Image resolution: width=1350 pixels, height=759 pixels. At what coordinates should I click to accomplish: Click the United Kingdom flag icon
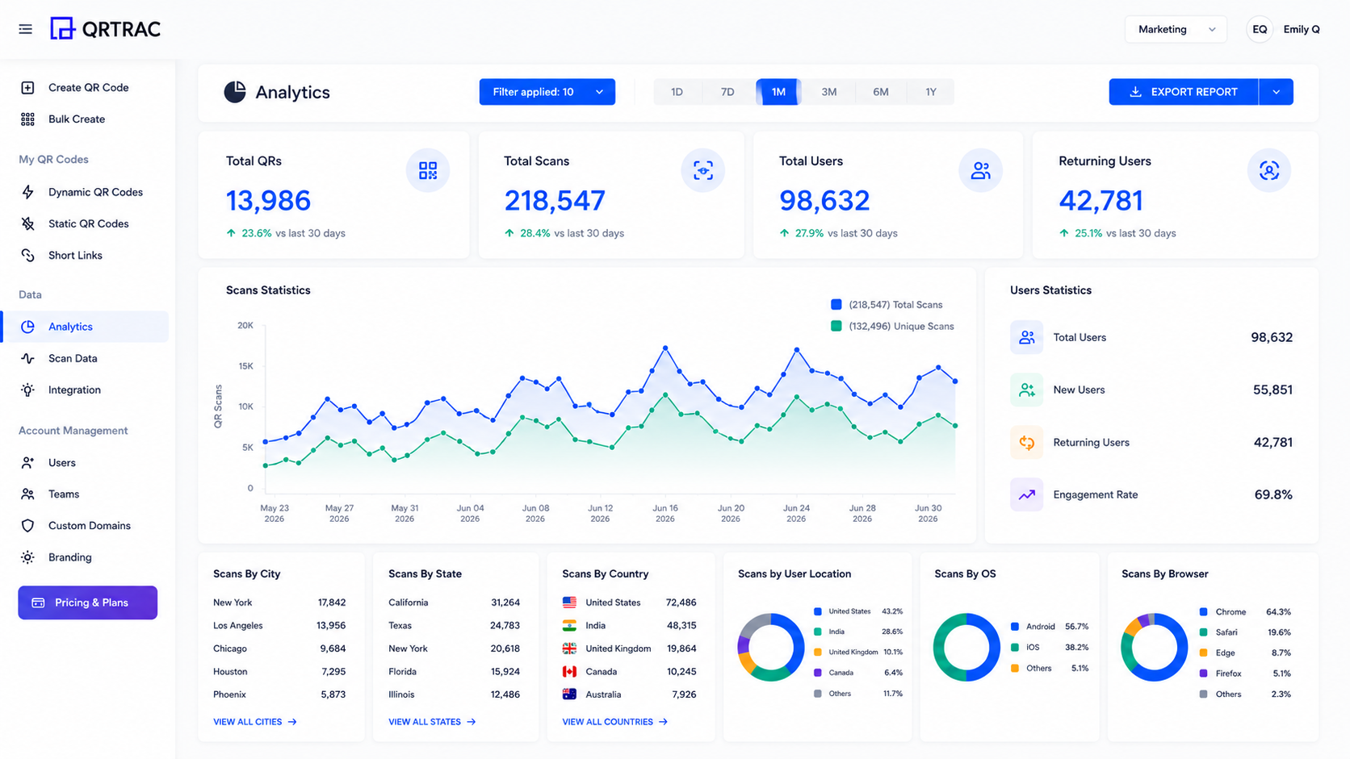click(x=569, y=648)
